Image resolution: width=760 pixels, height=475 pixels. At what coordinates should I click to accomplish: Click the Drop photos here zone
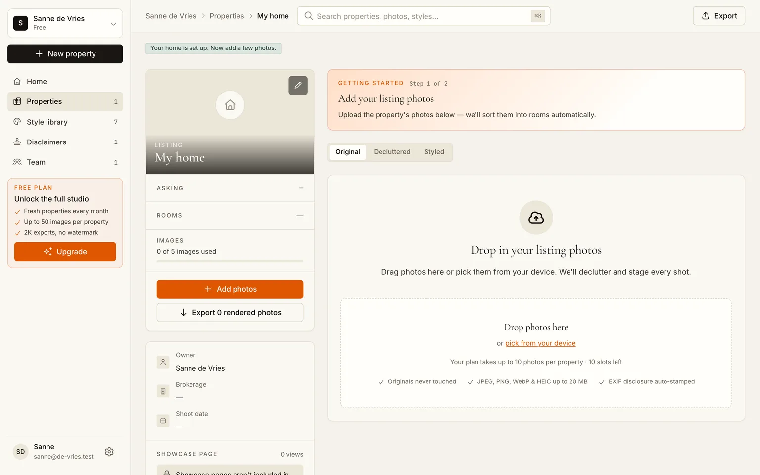coord(536,353)
